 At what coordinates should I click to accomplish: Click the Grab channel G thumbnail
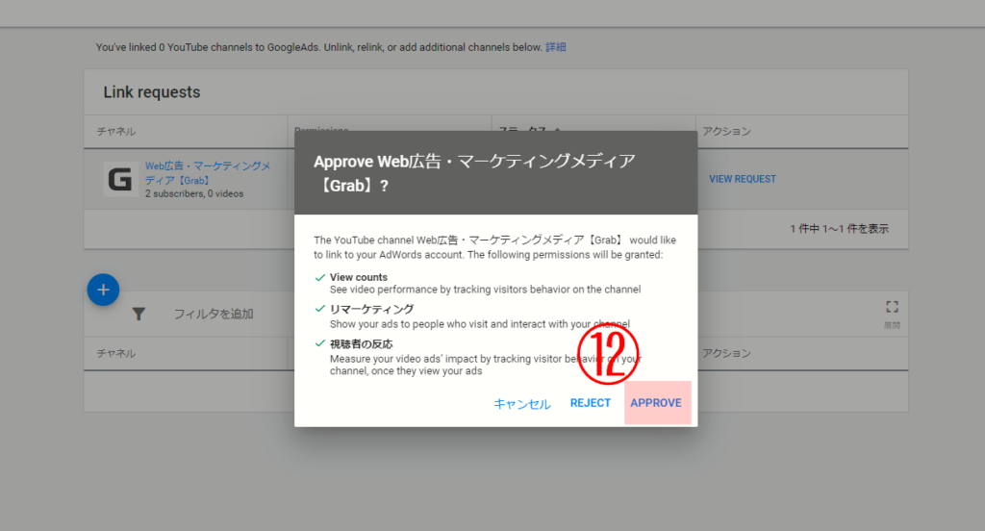tap(120, 179)
